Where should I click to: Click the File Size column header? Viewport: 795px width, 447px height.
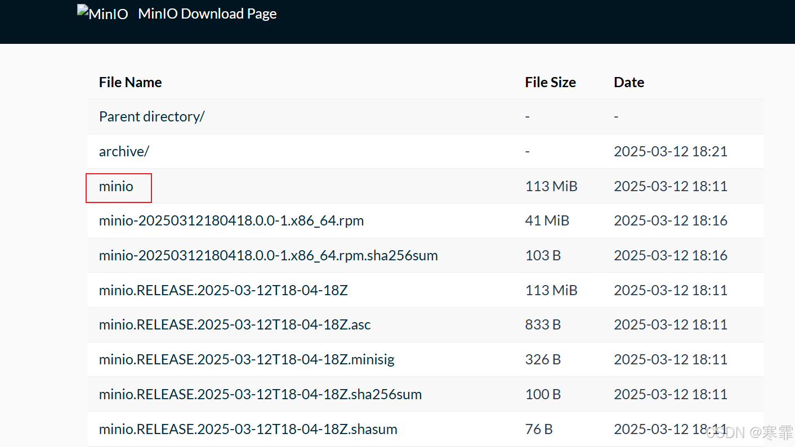pos(550,82)
